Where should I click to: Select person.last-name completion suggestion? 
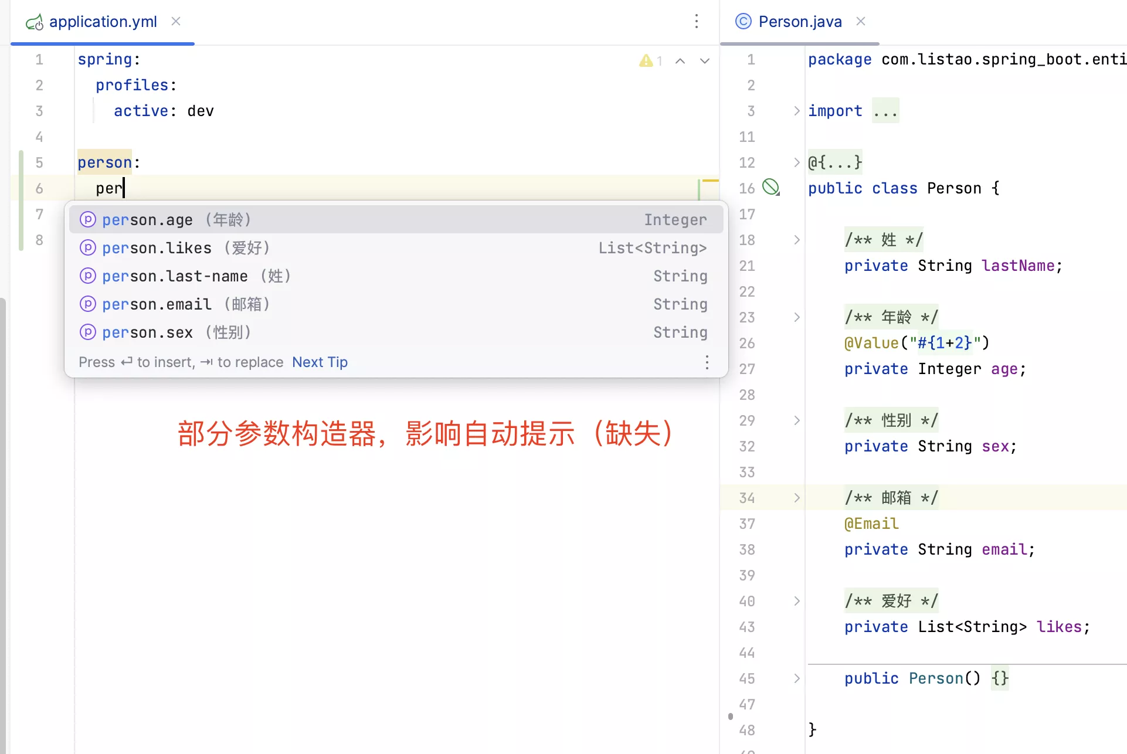coord(396,276)
